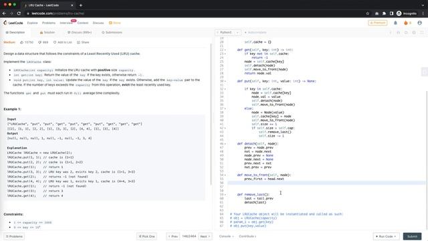Viewport: 428px width, 241px height.
Task: Click the code line 'prev_first = head.next'
Action: pos(264,179)
